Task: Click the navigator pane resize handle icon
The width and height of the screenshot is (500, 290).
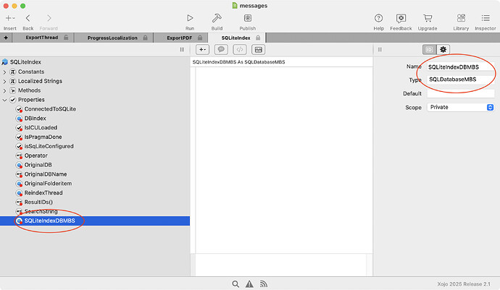Action: (x=182, y=50)
